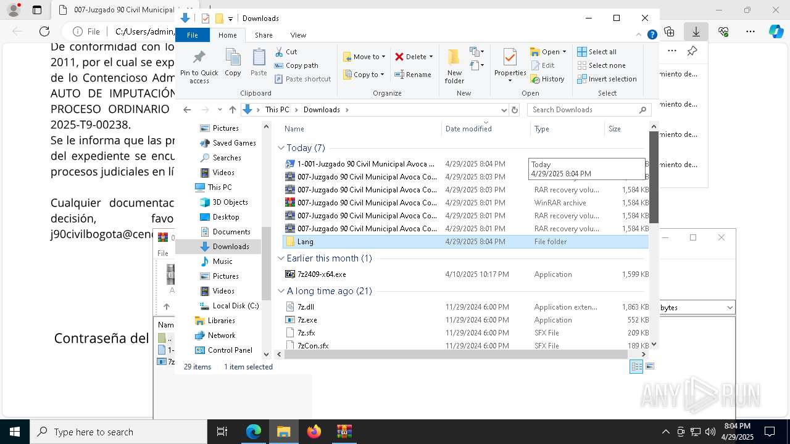
Task: Click Paste shortcut in ribbon
Action: [302, 79]
